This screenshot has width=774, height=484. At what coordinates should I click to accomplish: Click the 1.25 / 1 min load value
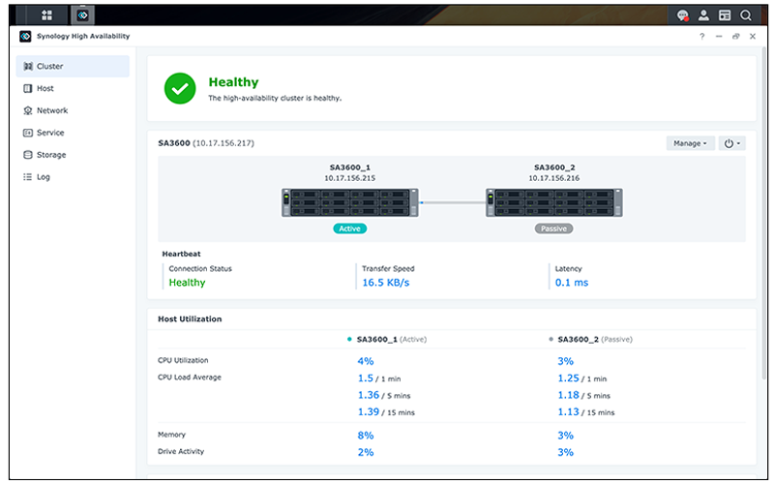coord(582,378)
